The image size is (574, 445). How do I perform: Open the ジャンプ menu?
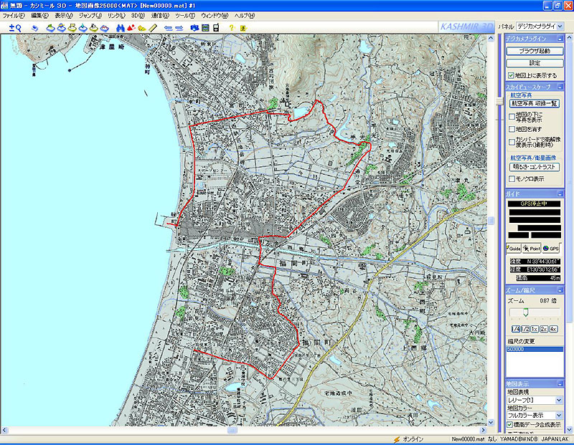point(90,16)
